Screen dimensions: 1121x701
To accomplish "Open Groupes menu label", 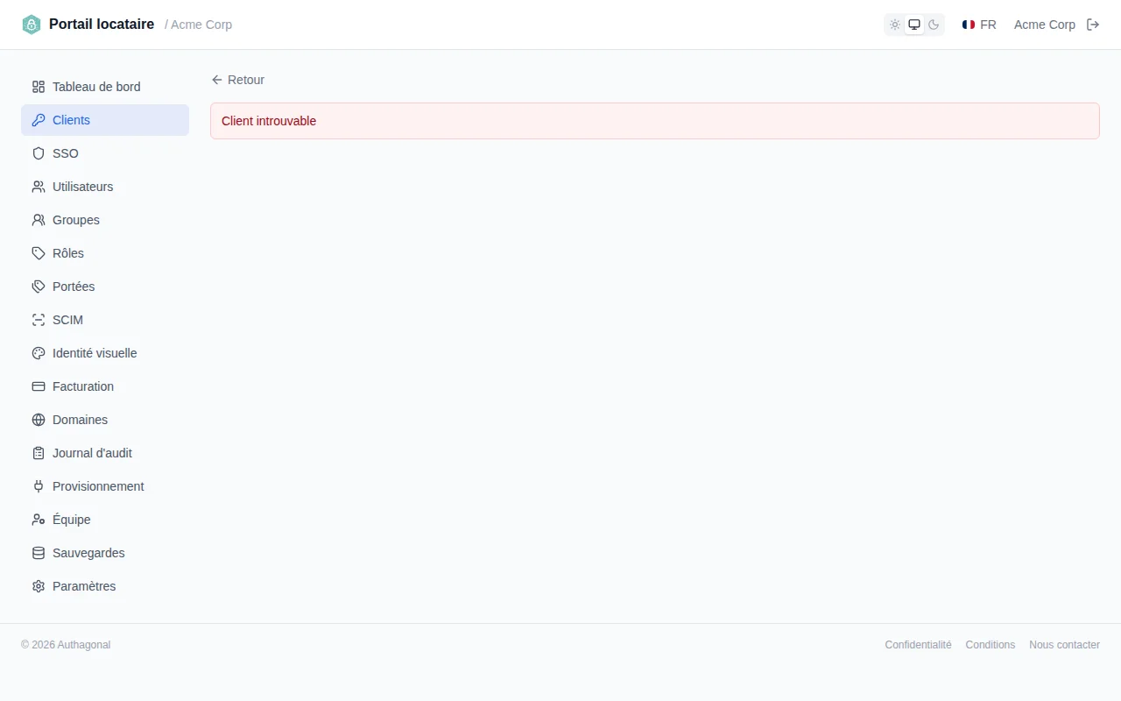I will (76, 220).
